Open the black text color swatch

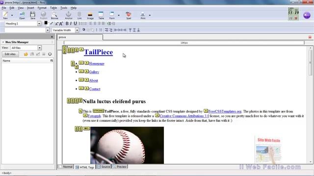pyautogui.click(x=46, y=23)
